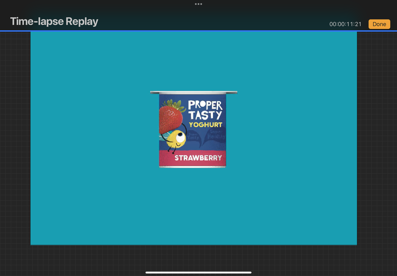Open the three-dot multitasking menu
Viewport: 397px width, 276px height.
(x=198, y=4)
